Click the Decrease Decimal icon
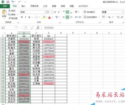This screenshot has height=105, width=125. click(x=122, y=17)
